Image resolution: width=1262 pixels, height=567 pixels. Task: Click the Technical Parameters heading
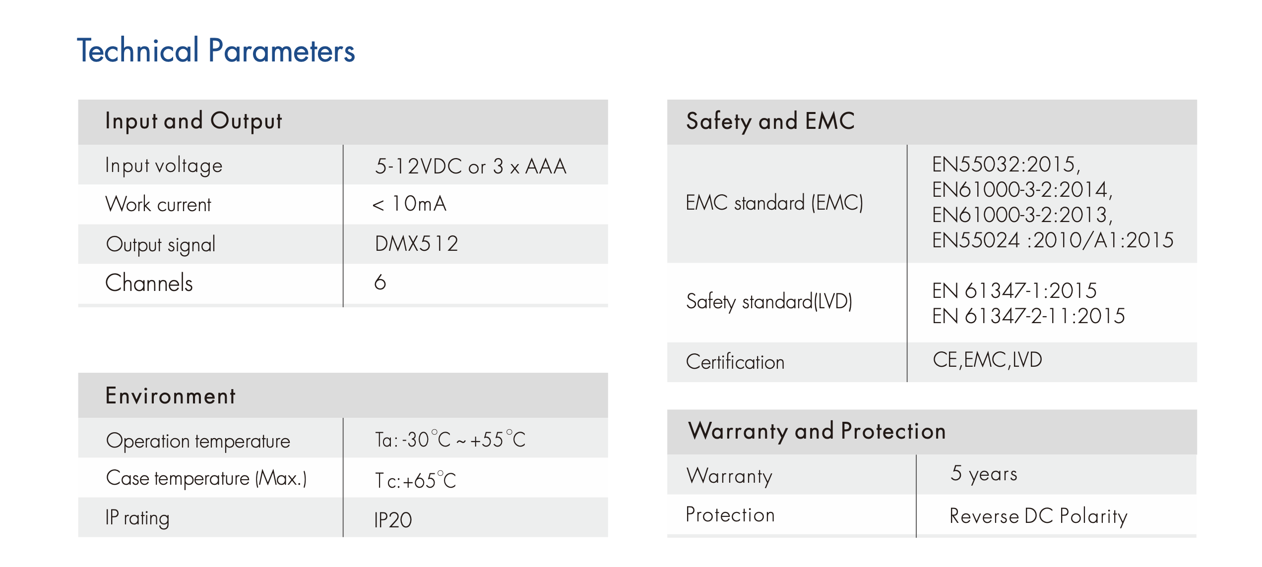click(216, 51)
